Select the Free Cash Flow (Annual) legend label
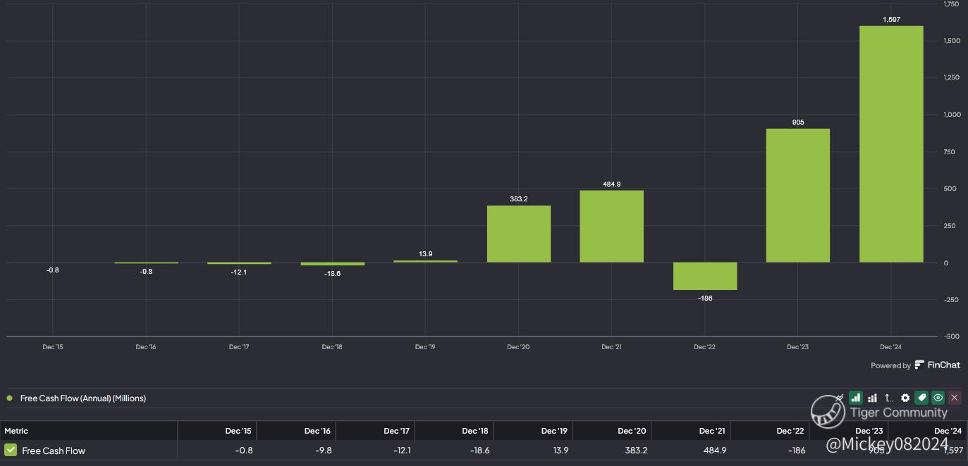Image resolution: width=968 pixels, height=466 pixels. pyautogui.click(x=83, y=398)
